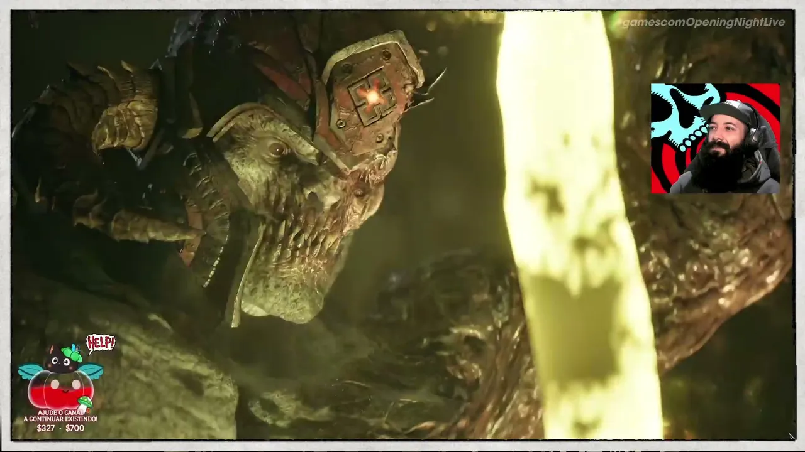Image resolution: width=805 pixels, height=452 pixels.
Task: Click the "HELP!" speech bubble
Action: tap(101, 343)
